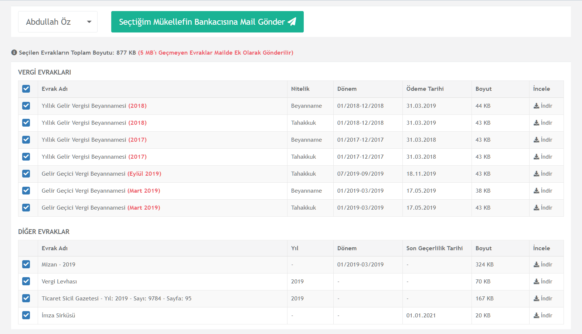Click the Son Geçerlilik Tarihi column header
The height and width of the screenshot is (334, 582).
(434, 248)
